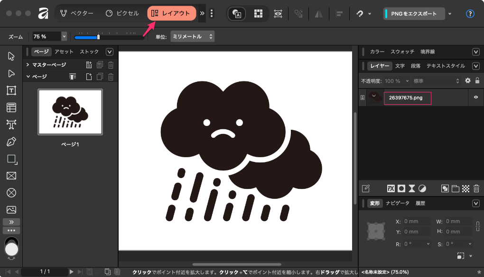Click the Layer Effects FX icon
Viewport: 484px width, 277px height.
(x=391, y=188)
